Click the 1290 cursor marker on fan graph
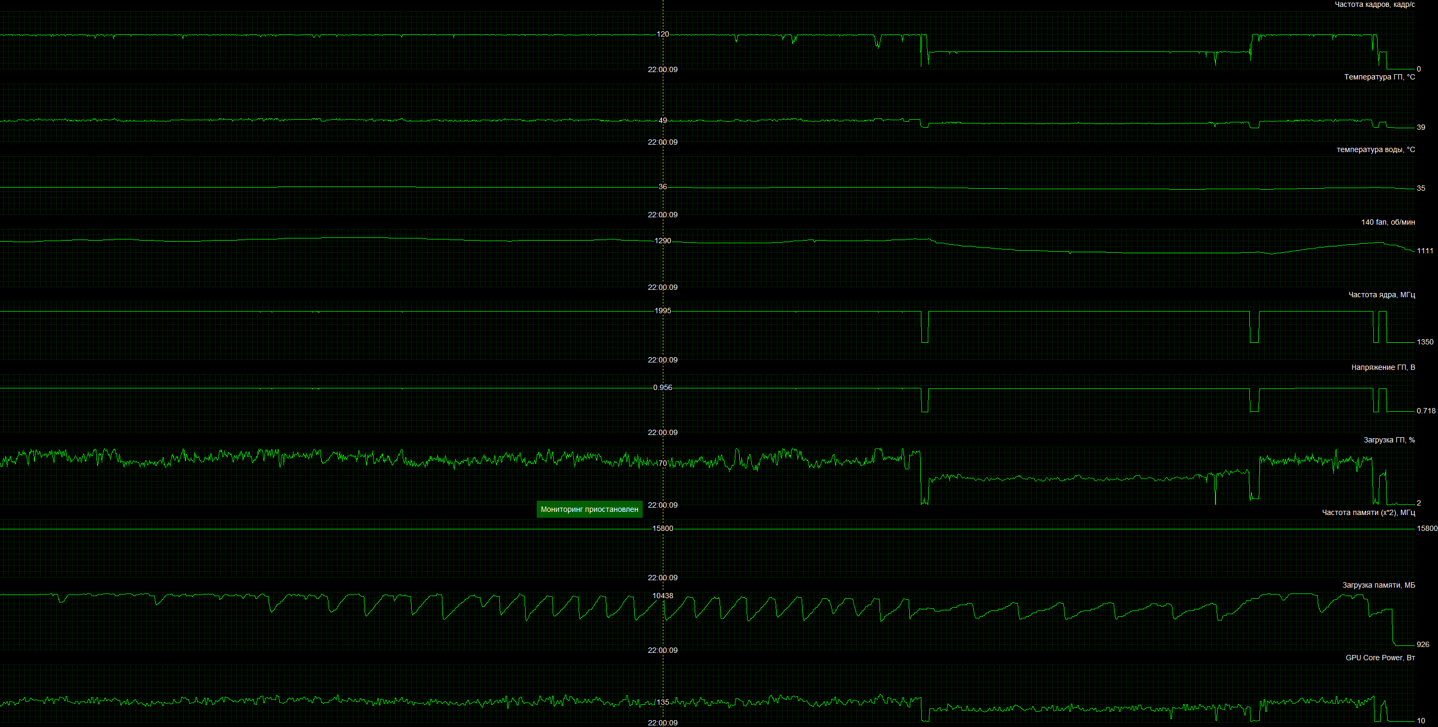This screenshot has height=727, width=1438. click(663, 241)
